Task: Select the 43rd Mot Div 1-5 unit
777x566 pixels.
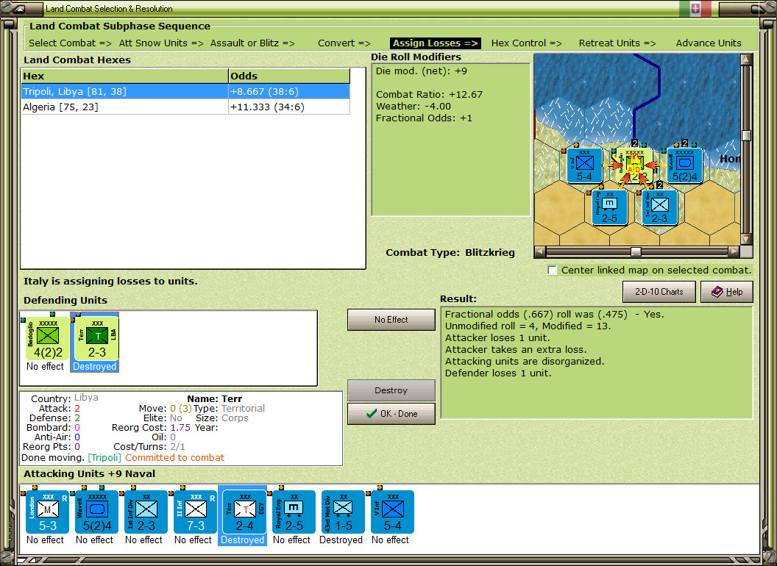Action: 343,512
